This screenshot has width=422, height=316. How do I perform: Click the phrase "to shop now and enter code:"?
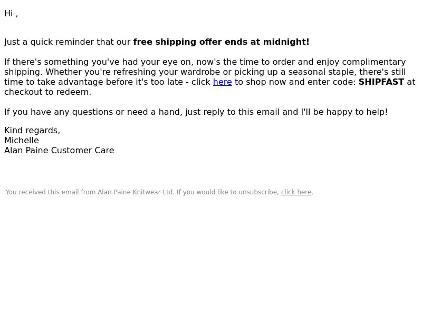(x=295, y=82)
